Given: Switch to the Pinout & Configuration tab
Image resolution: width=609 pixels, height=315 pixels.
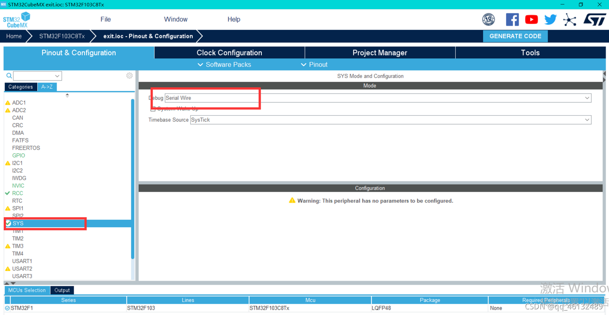Looking at the screenshot, I should coord(79,53).
